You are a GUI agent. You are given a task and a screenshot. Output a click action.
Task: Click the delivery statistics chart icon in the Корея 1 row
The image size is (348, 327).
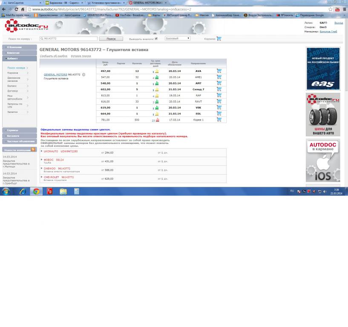pyautogui.click(x=157, y=120)
